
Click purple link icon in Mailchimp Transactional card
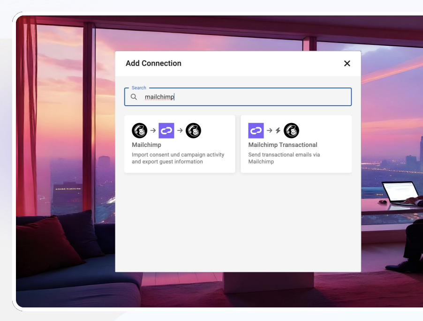pyautogui.click(x=256, y=131)
